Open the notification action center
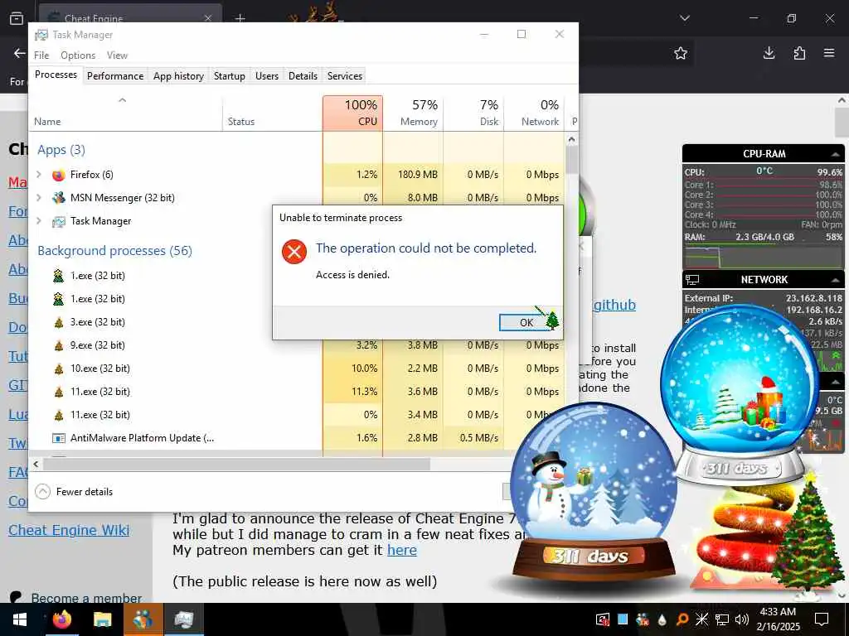849x636 pixels. 822,619
